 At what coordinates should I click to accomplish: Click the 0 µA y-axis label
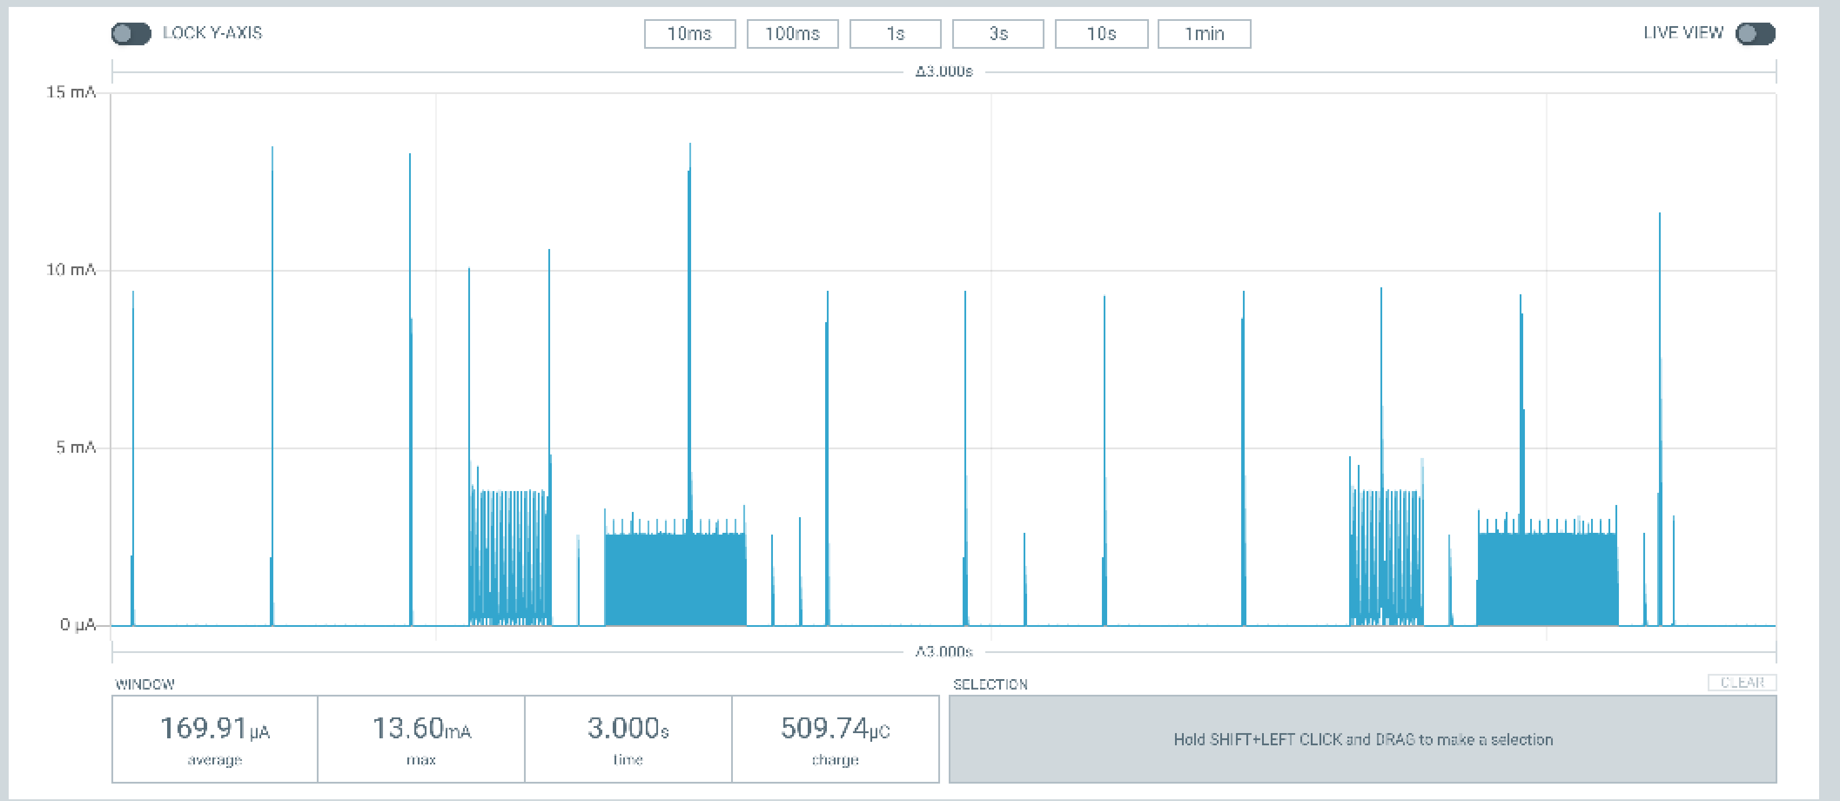[78, 625]
